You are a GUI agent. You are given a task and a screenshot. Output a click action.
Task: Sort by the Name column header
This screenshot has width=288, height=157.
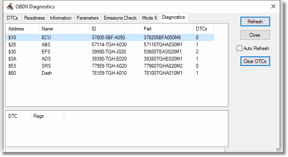pyautogui.click(x=64, y=29)
